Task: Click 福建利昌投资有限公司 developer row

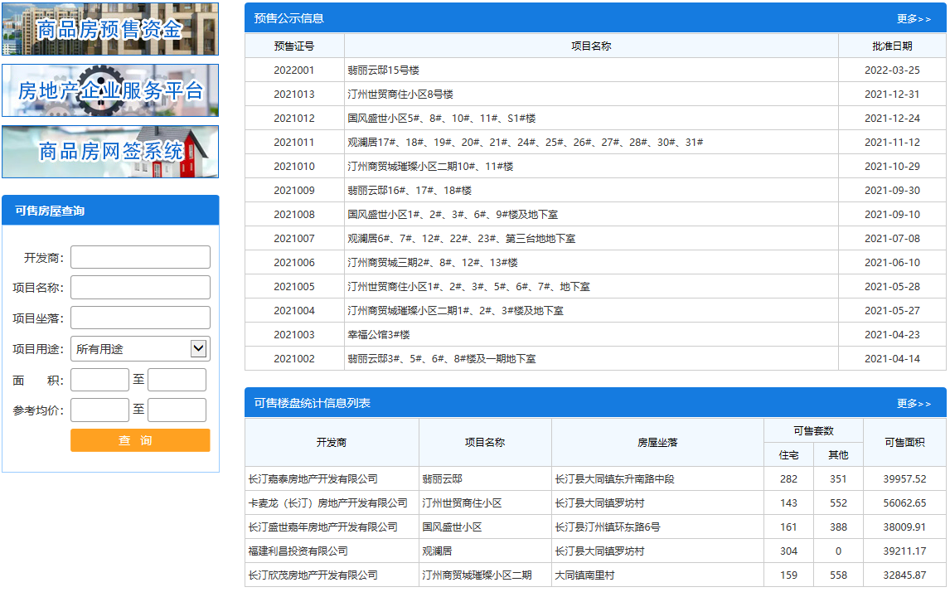Action: [x=298, y=551]
